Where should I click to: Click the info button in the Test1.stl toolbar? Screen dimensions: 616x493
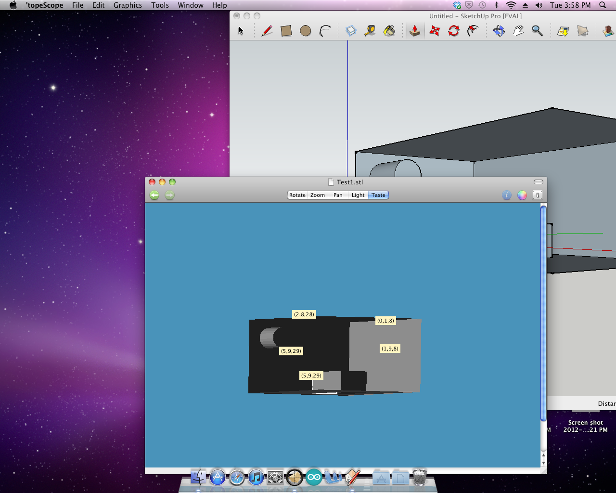click(x=507, y=195)
